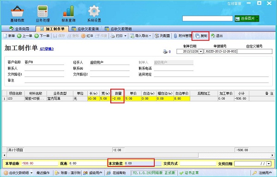The height and width of the screenshot is (177, 277).
Task: Click the 单价 column header
Action: click(133, 93)
